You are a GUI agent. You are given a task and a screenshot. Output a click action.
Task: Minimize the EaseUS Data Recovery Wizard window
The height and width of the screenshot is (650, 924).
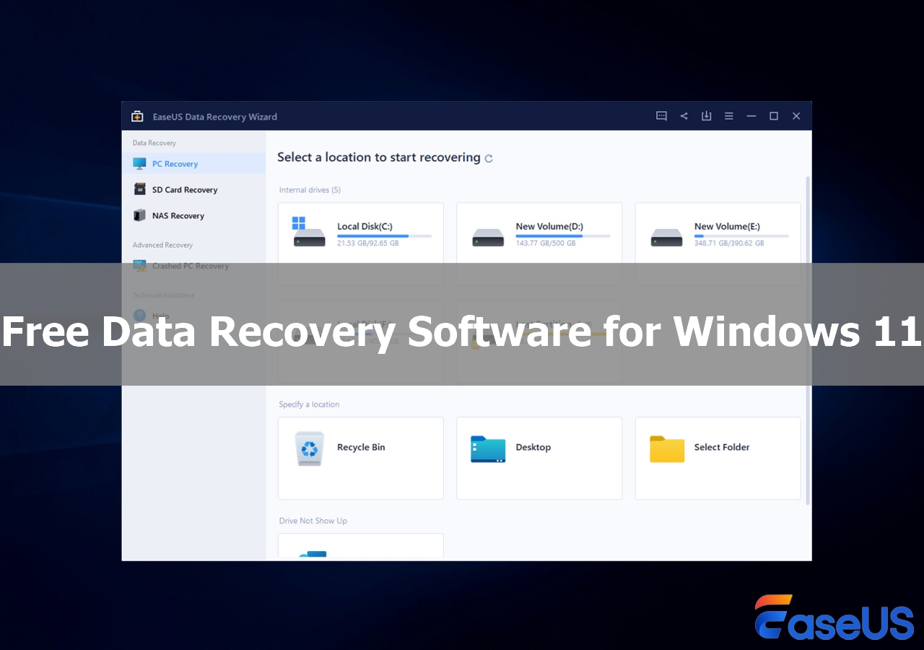tap(751, 116)
